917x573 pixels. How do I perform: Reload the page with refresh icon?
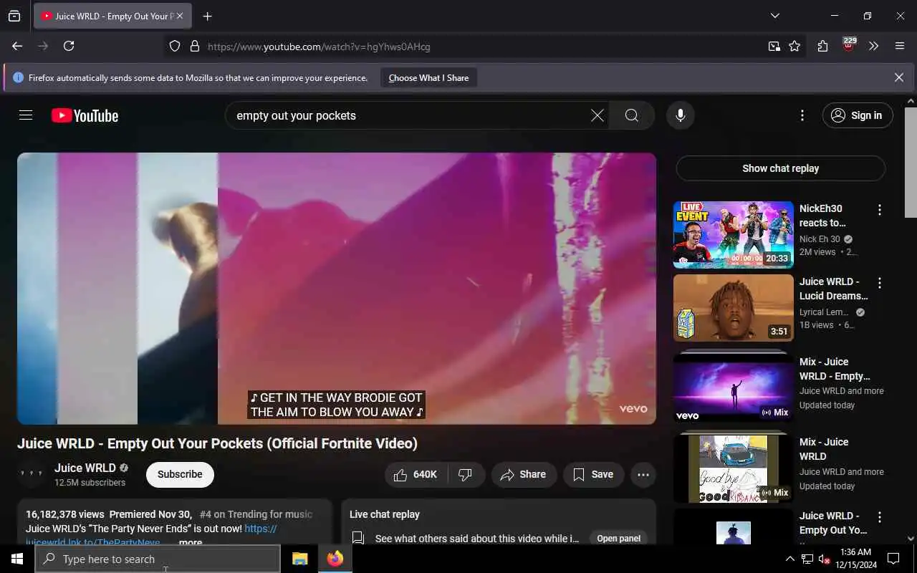[x=69, y=46]
